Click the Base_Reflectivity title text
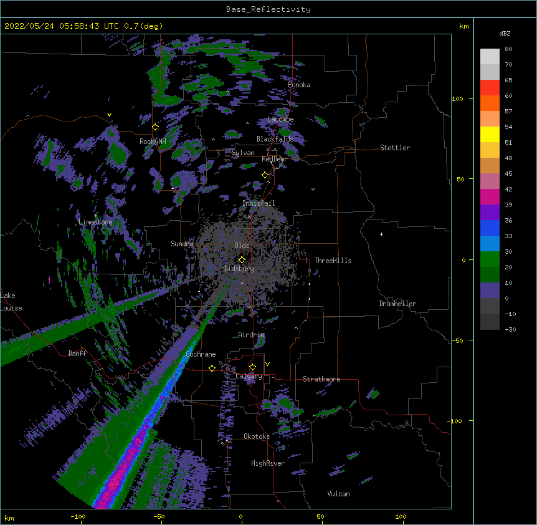Image resolution: width=537 pixels, height=525 pixels. (x=268, y=9)
